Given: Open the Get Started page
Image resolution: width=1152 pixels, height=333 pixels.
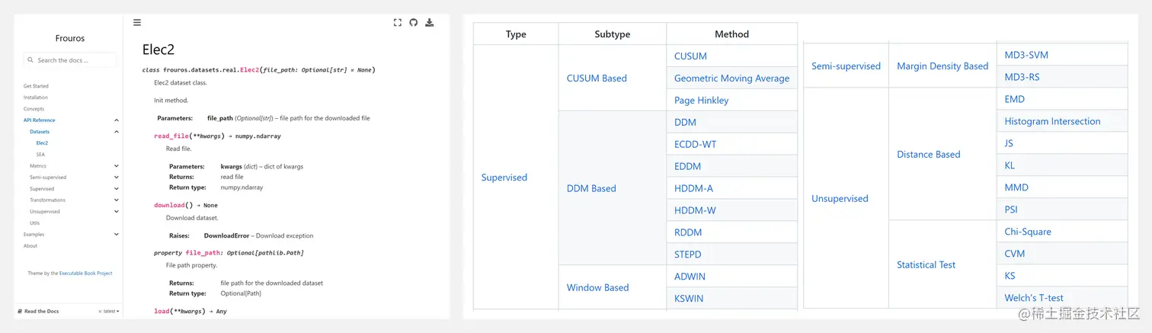Looking at the screenshot, I should tap(36, 86).
